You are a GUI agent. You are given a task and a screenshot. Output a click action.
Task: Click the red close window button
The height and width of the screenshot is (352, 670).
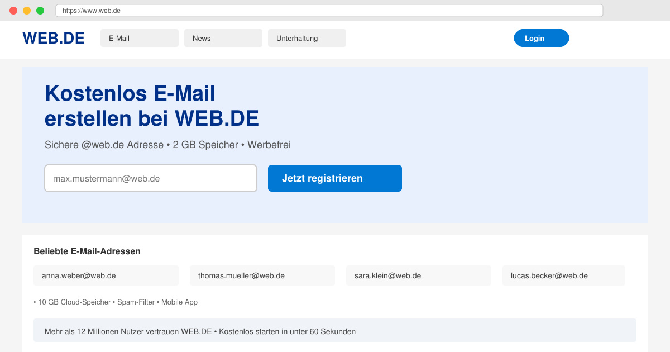pos(13,11)
